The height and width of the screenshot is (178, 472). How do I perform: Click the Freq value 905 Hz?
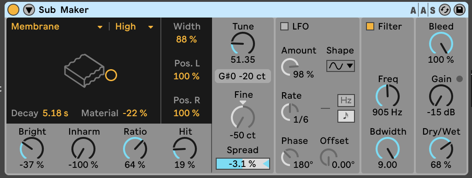pyautogui.click(x=387, y=113)
